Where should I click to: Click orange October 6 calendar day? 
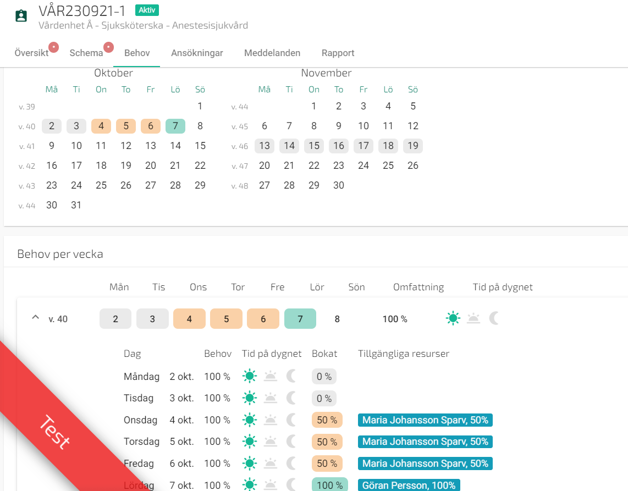click(x=151, y=126)
